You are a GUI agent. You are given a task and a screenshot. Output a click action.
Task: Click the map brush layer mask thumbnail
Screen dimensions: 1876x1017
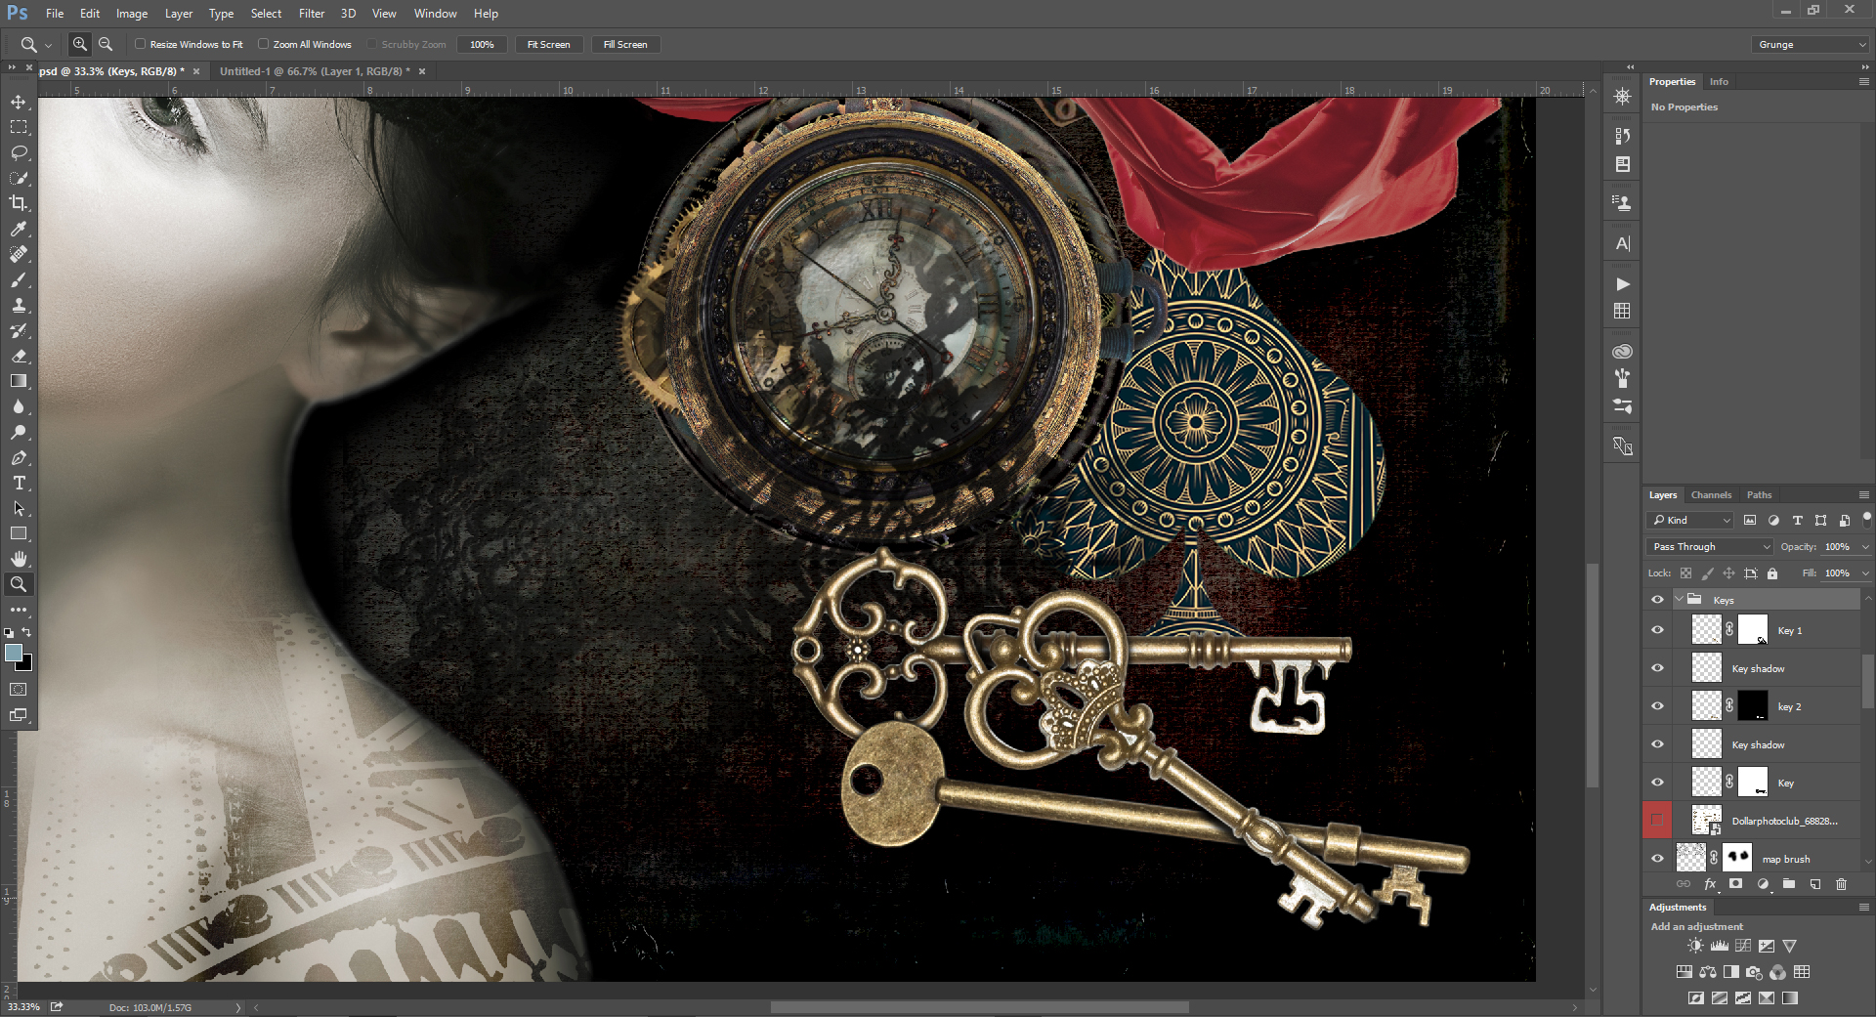tap(1738, 858)
